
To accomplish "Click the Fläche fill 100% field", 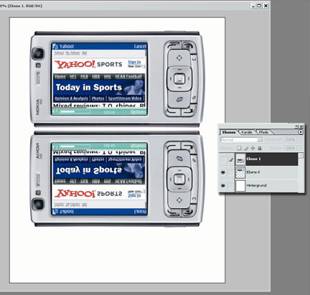I will [x=291, y=148].
